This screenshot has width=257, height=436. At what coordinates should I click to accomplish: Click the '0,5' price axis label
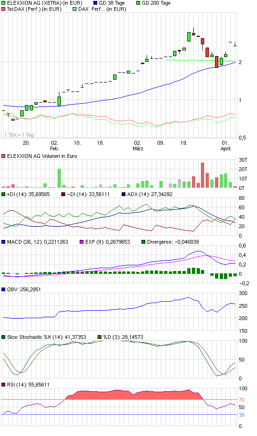[242, 138]
